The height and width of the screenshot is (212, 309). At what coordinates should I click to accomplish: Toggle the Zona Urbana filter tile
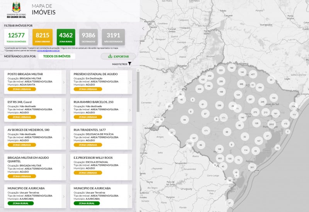[x=42, y=37]
